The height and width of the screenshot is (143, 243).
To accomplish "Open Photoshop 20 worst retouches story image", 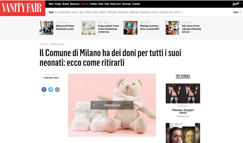I will [x=183, y=93].
